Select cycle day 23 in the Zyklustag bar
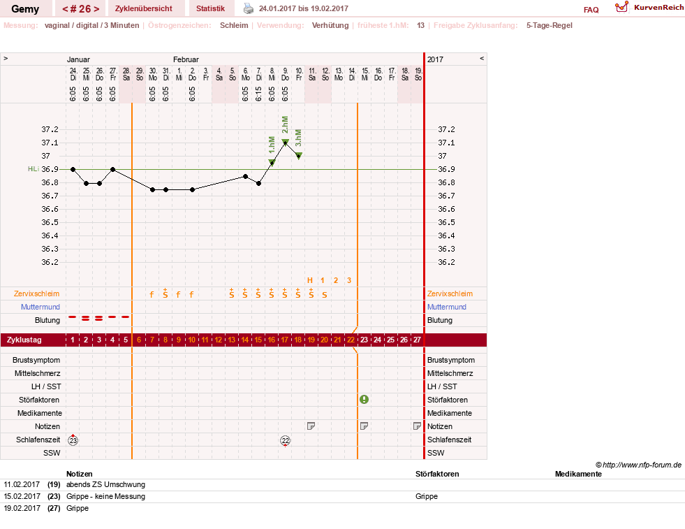The width and height of the screenshot is (685, 529). click(x=364, y=340)
